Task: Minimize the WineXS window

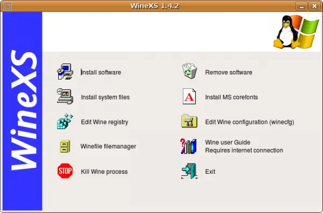Action: 301,6
